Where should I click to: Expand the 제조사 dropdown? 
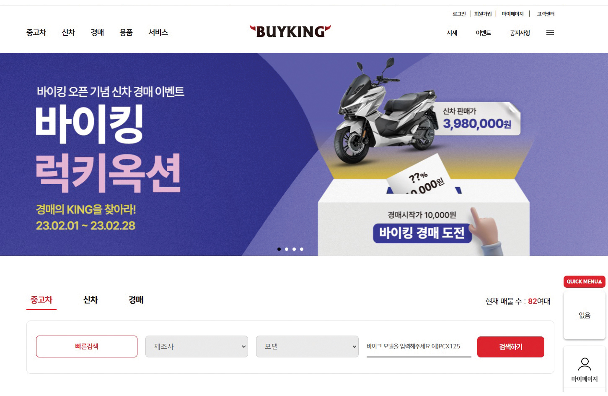point(197,346)
